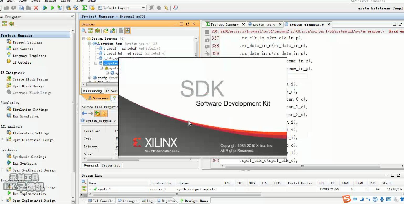The height and width of the screenshot is (204, 404).
Task: Click Expand All icon in Sources toolbar
Action: [x=97, y=31]
